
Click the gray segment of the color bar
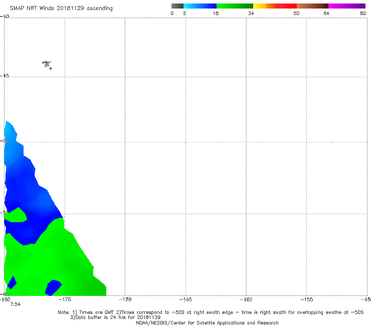tap(177, 6)
